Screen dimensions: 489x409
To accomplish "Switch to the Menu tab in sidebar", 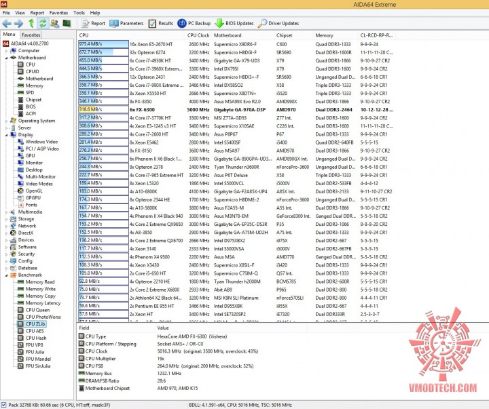I will [x=10, y=35].
